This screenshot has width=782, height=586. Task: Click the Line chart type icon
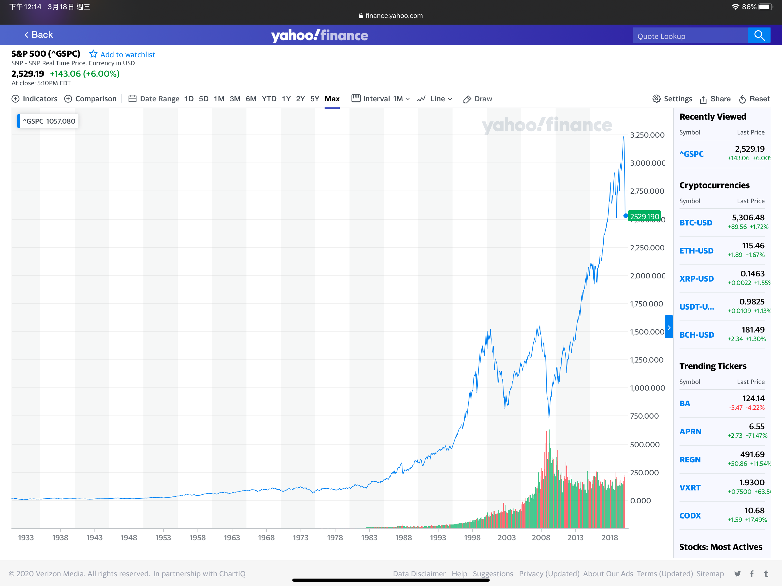tap(421, 99)
